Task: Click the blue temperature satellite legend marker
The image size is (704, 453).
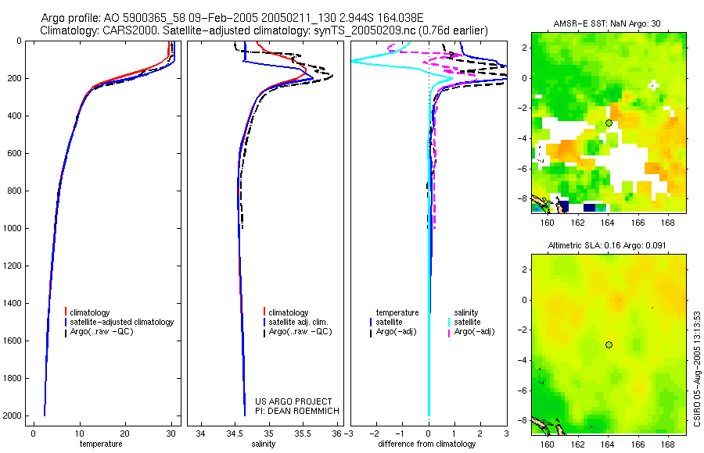Action: pos(371,322)
